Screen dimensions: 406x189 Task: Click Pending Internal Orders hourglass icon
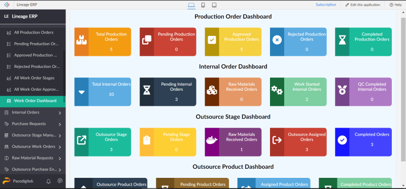[147, 90]
